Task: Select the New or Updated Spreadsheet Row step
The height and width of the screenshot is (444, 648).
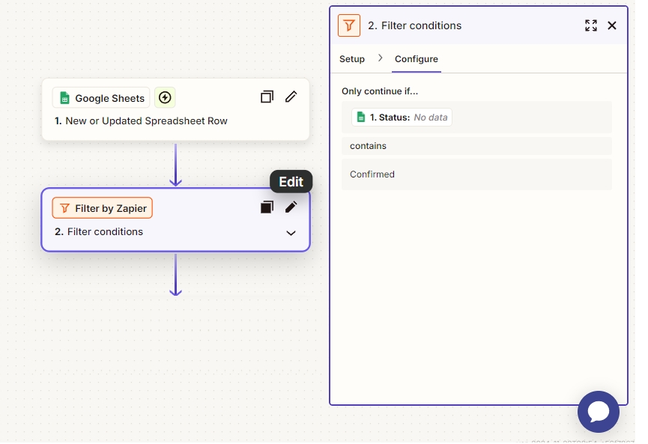Action: click(x=146, y=121)
